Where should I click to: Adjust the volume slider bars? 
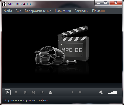[114, 92]
